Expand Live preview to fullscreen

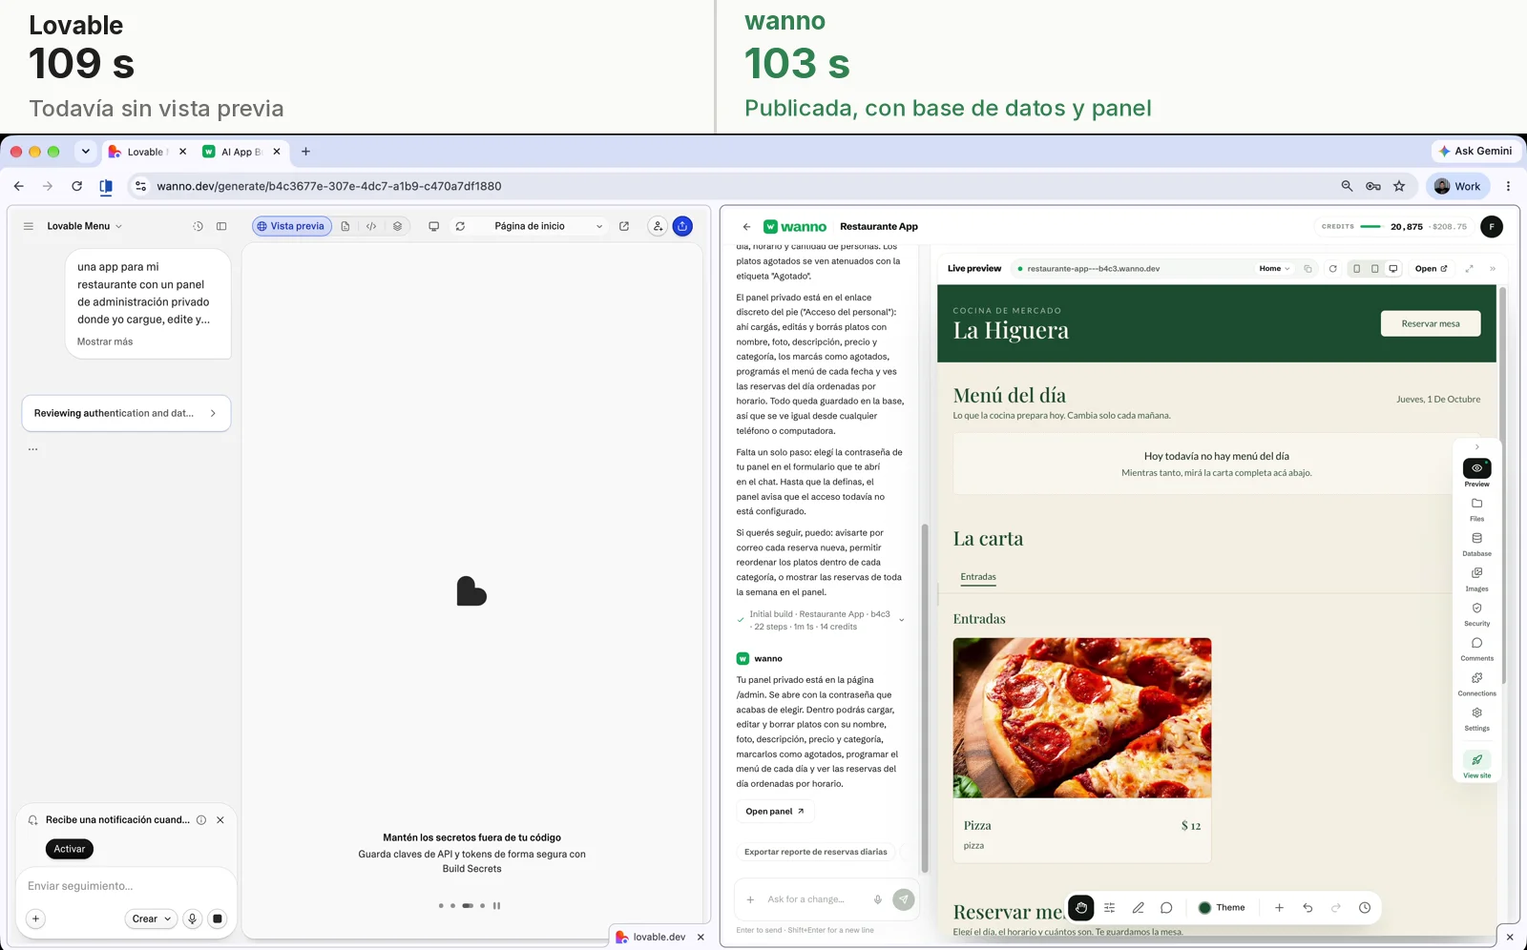click(1469, 269)
